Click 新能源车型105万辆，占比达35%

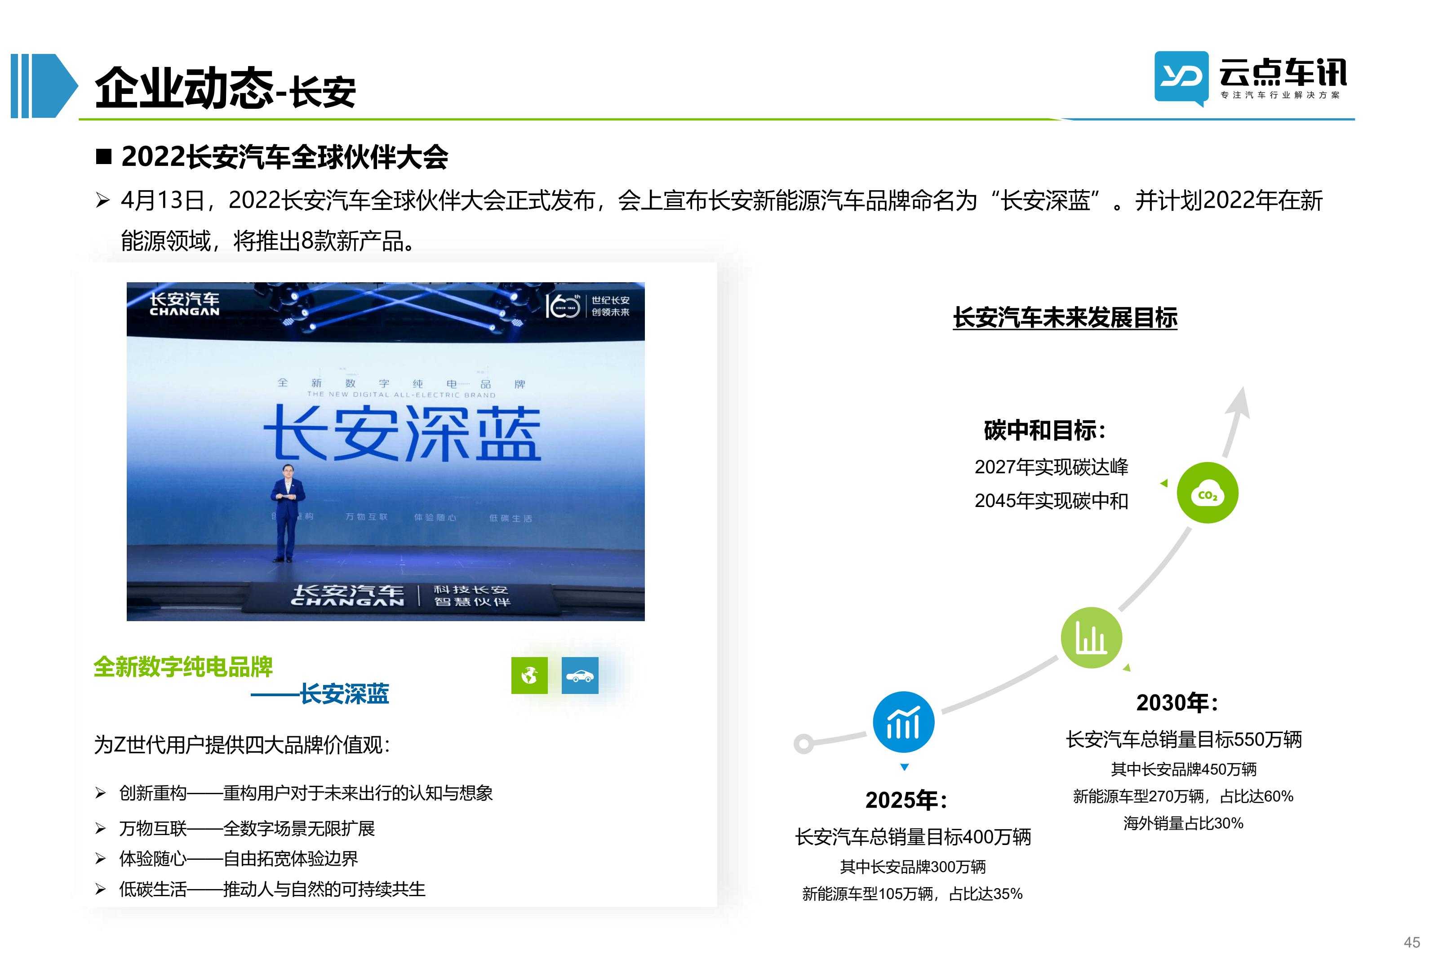(912, 894)
